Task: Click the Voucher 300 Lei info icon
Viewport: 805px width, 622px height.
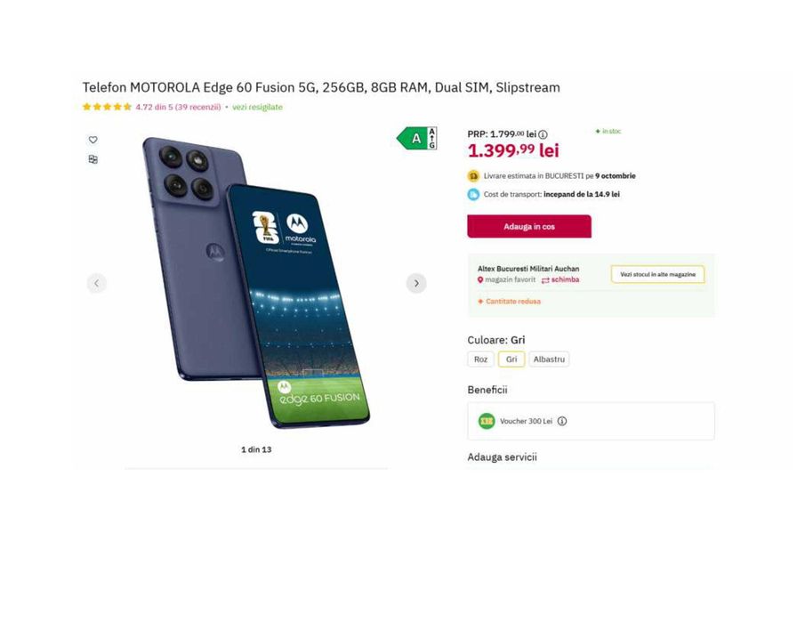Action: click(562, 421)
